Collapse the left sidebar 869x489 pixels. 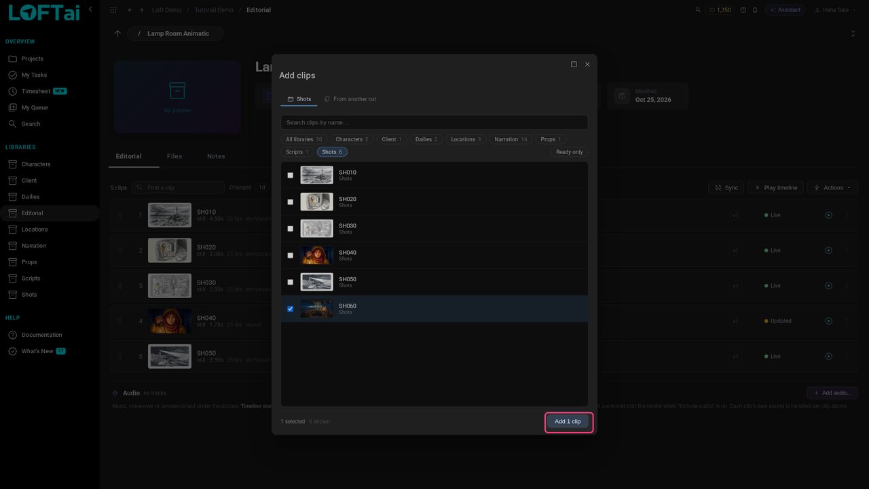tap(91, 10)
